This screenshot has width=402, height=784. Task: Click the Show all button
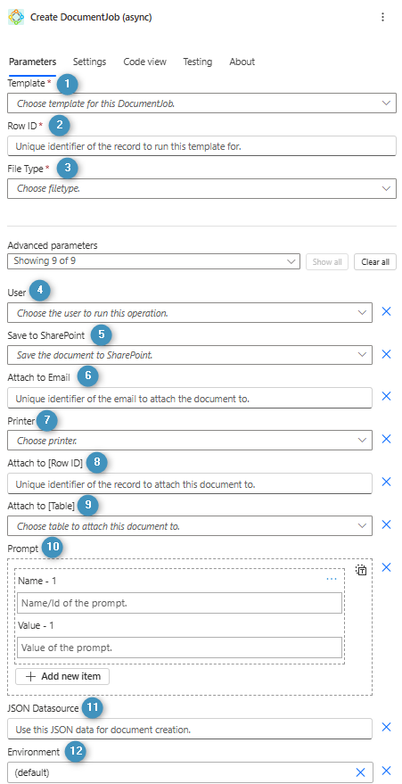coord(327,261)
